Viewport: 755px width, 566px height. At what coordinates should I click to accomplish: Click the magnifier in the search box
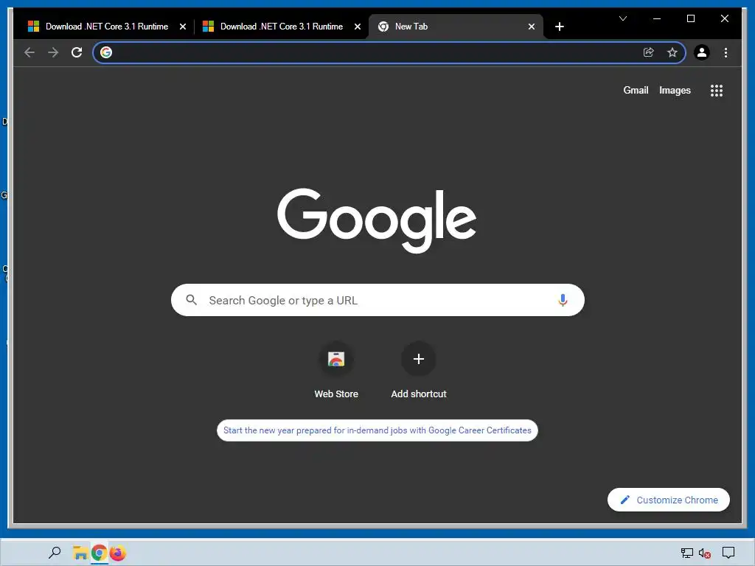click(x=192, y=301)
